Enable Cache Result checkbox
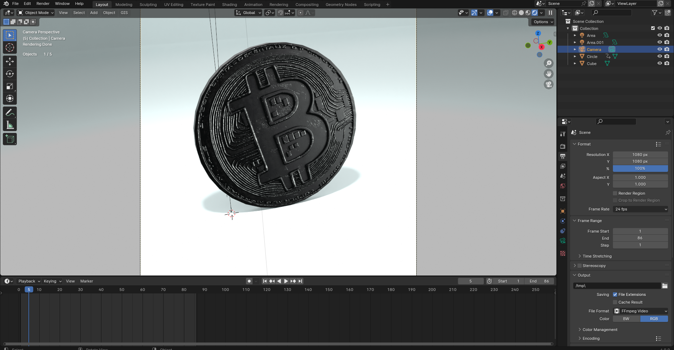Screen dimensions: 674x350 point(615,302)
